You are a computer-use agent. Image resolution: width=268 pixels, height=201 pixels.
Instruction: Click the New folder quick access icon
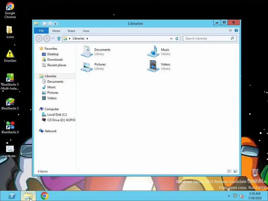click(50, 23)
